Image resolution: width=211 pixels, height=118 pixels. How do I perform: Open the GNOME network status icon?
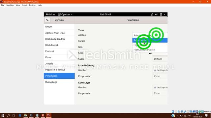point(152,14)
